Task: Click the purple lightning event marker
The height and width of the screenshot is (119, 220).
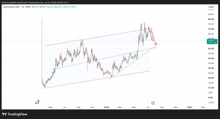Action: [x=153, y=103]
